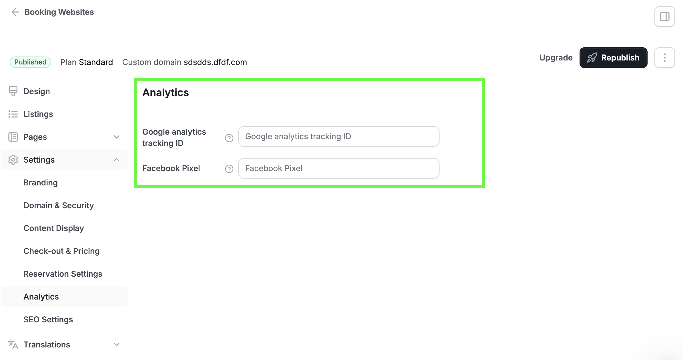Viewport: 683px width, 360px height.
Task: Collapse the Settings section chevron
Action: [x=117, y=160]
